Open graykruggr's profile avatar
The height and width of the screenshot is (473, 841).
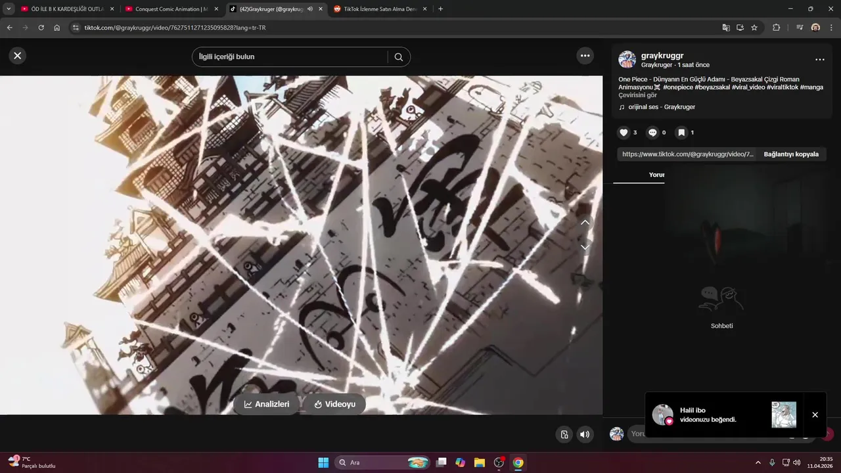627,60
